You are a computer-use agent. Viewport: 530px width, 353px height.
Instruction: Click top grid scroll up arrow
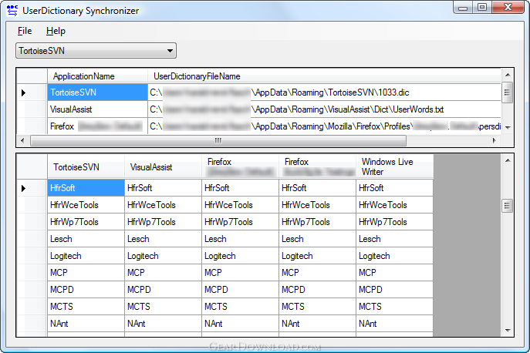point(508,75)
